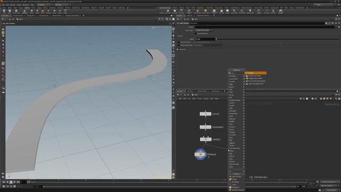Select the resample1 node
The height and width of the screenshot is (192, 341).
(x=205, y=127)
